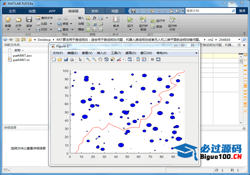This screenshot has width=250, height=175.
Task: Click the New (新建) file icon
Action: click(8, 19)
